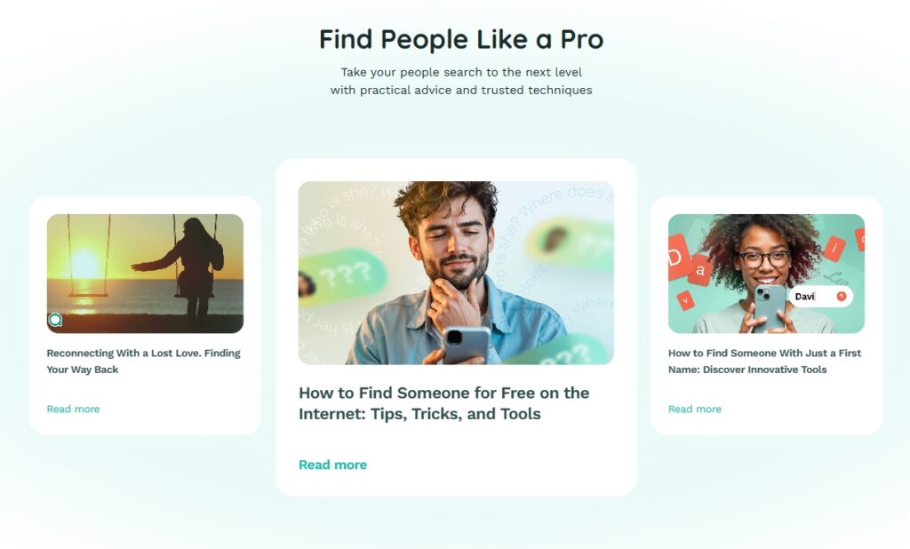Click the "Tips, Tricks, and Tools" article title
The width and height of the screenshot is (910, 549).
pos(444,403)
